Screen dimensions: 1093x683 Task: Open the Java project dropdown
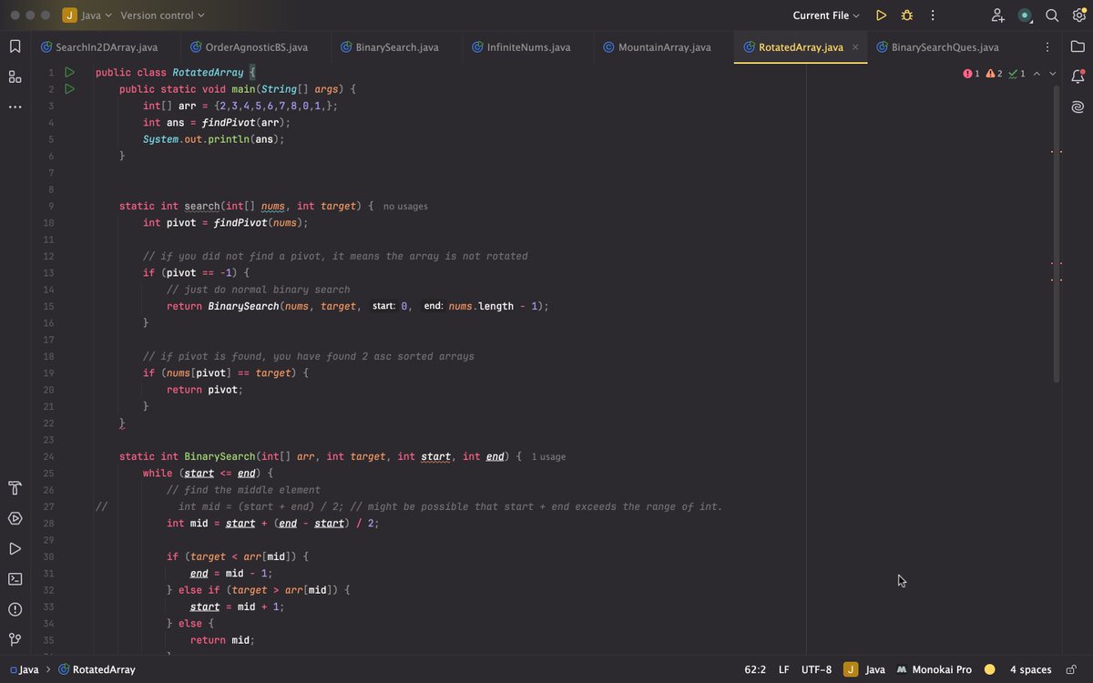pyautogui.click(x=87, y=15)
